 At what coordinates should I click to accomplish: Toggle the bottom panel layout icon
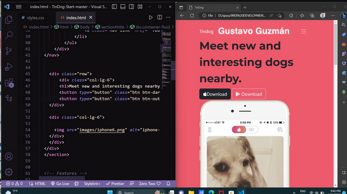pos(123,7)
